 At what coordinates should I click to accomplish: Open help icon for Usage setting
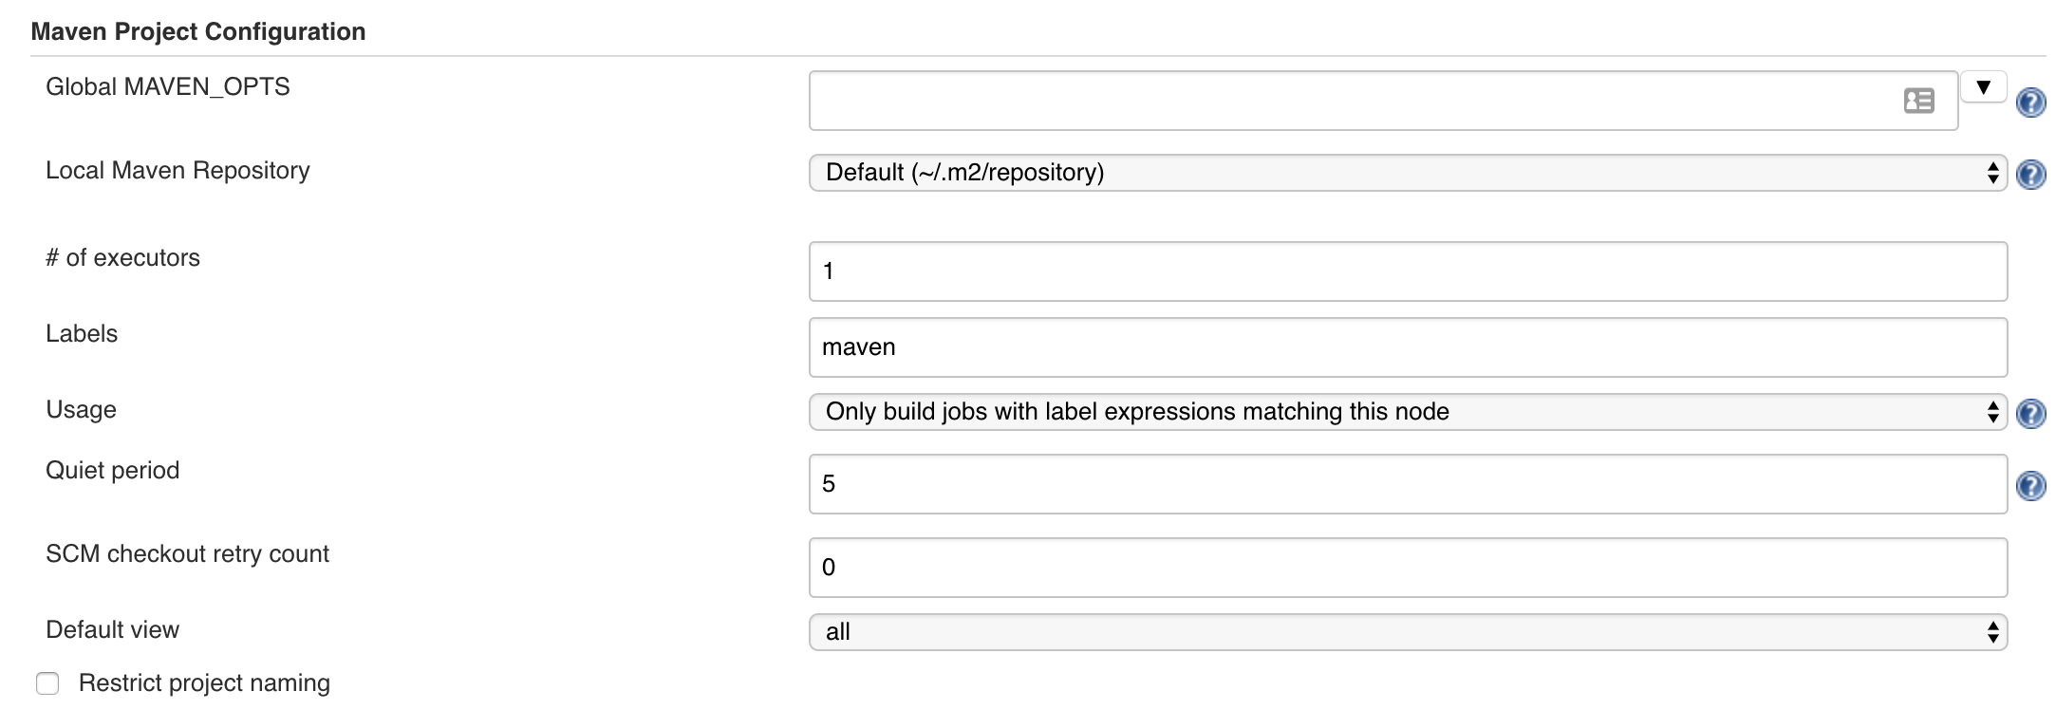click(2030, 414)
